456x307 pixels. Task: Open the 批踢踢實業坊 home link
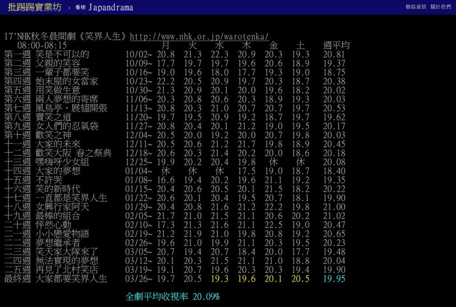(x=35, y=7)
